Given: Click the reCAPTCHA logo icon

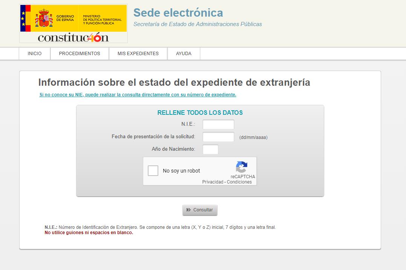Looking at the screenshot, I should point(241,167).
